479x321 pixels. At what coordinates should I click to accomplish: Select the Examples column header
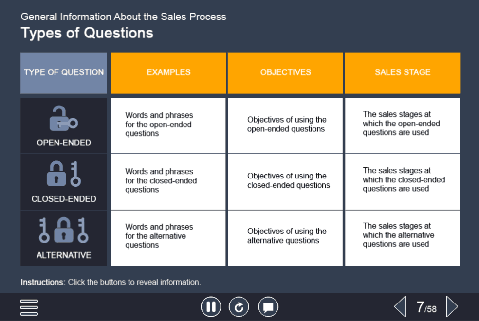[x=168, y=72]
